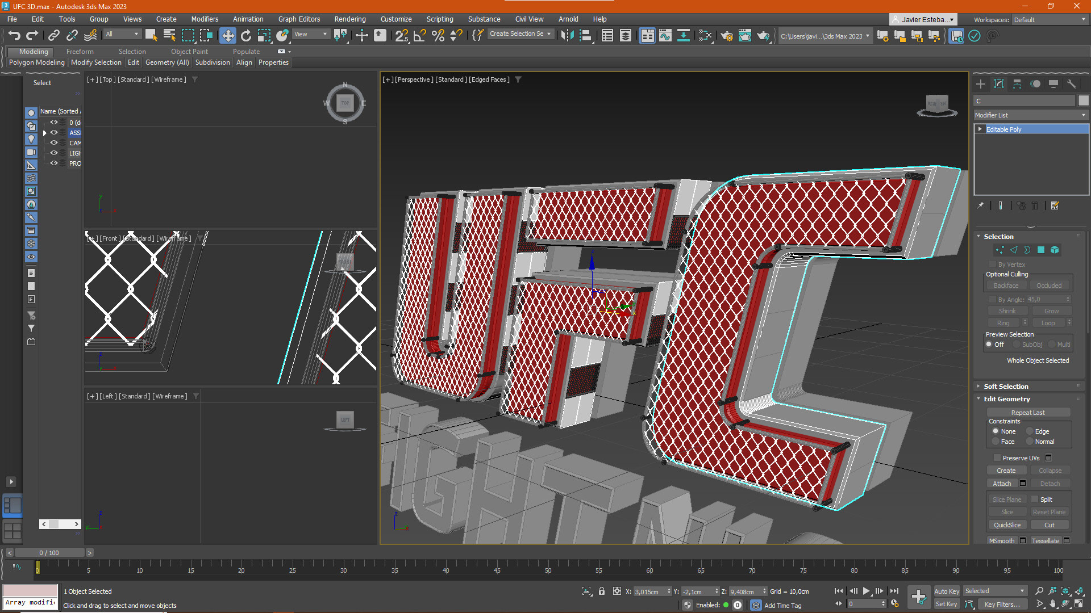Switch to the Freeform ribbon tab
Viewport: 1091px width, 613px height.
80,51
